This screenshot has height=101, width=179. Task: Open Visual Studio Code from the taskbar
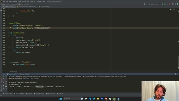point(90,99)
